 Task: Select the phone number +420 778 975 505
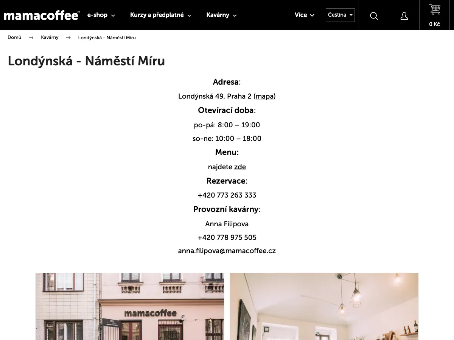(227, 238)
